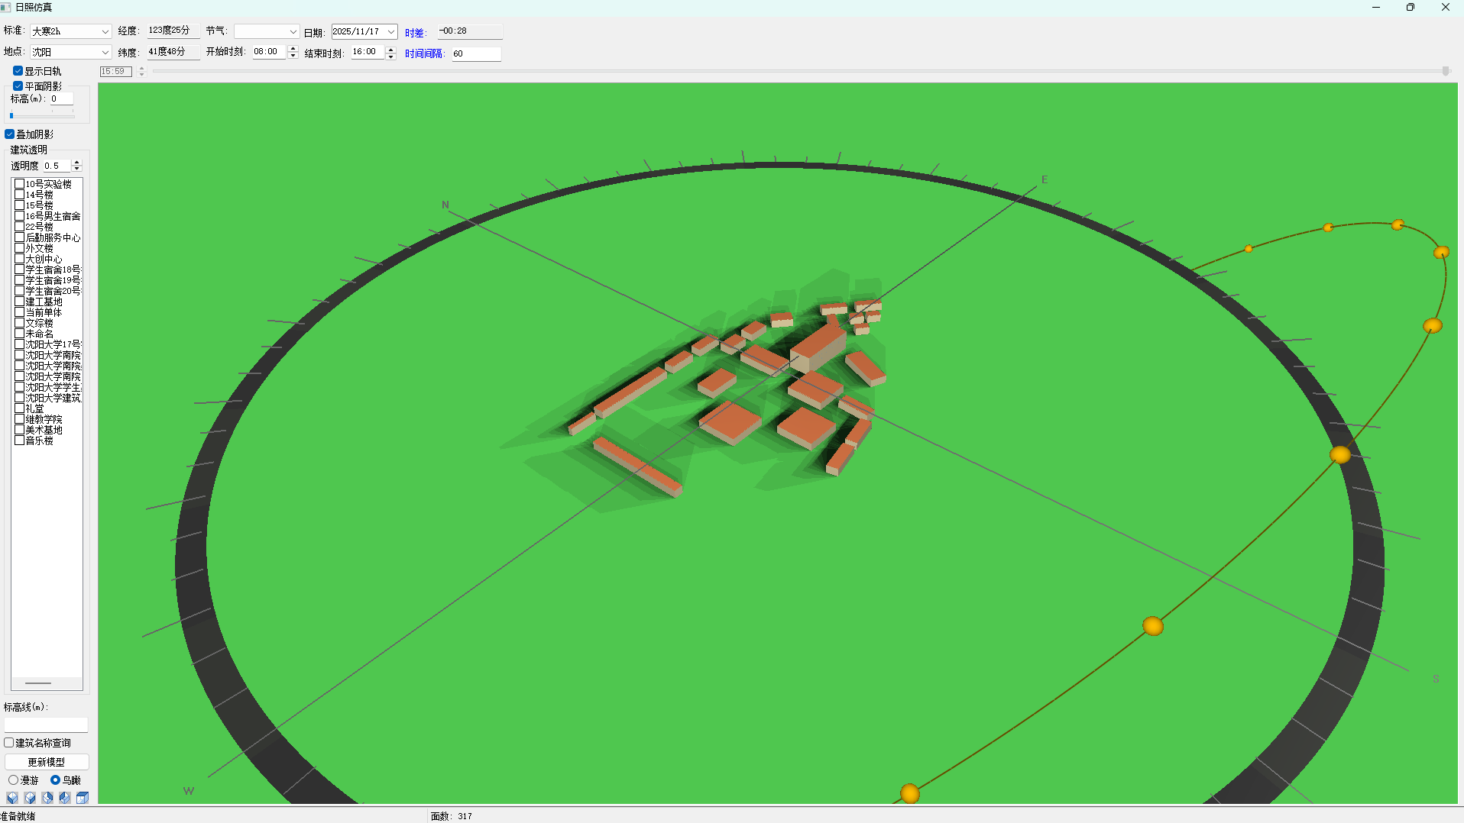The height and width of the screenshot is (823, 1464).
Task: Click the third isometric view cube icon
Action: (x=47, y=798)
